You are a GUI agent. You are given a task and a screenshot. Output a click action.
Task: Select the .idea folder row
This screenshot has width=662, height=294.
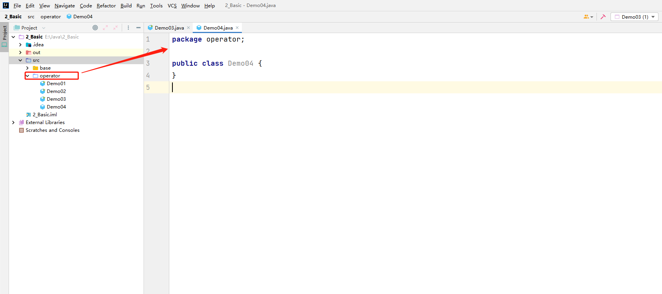coord(76,45)
